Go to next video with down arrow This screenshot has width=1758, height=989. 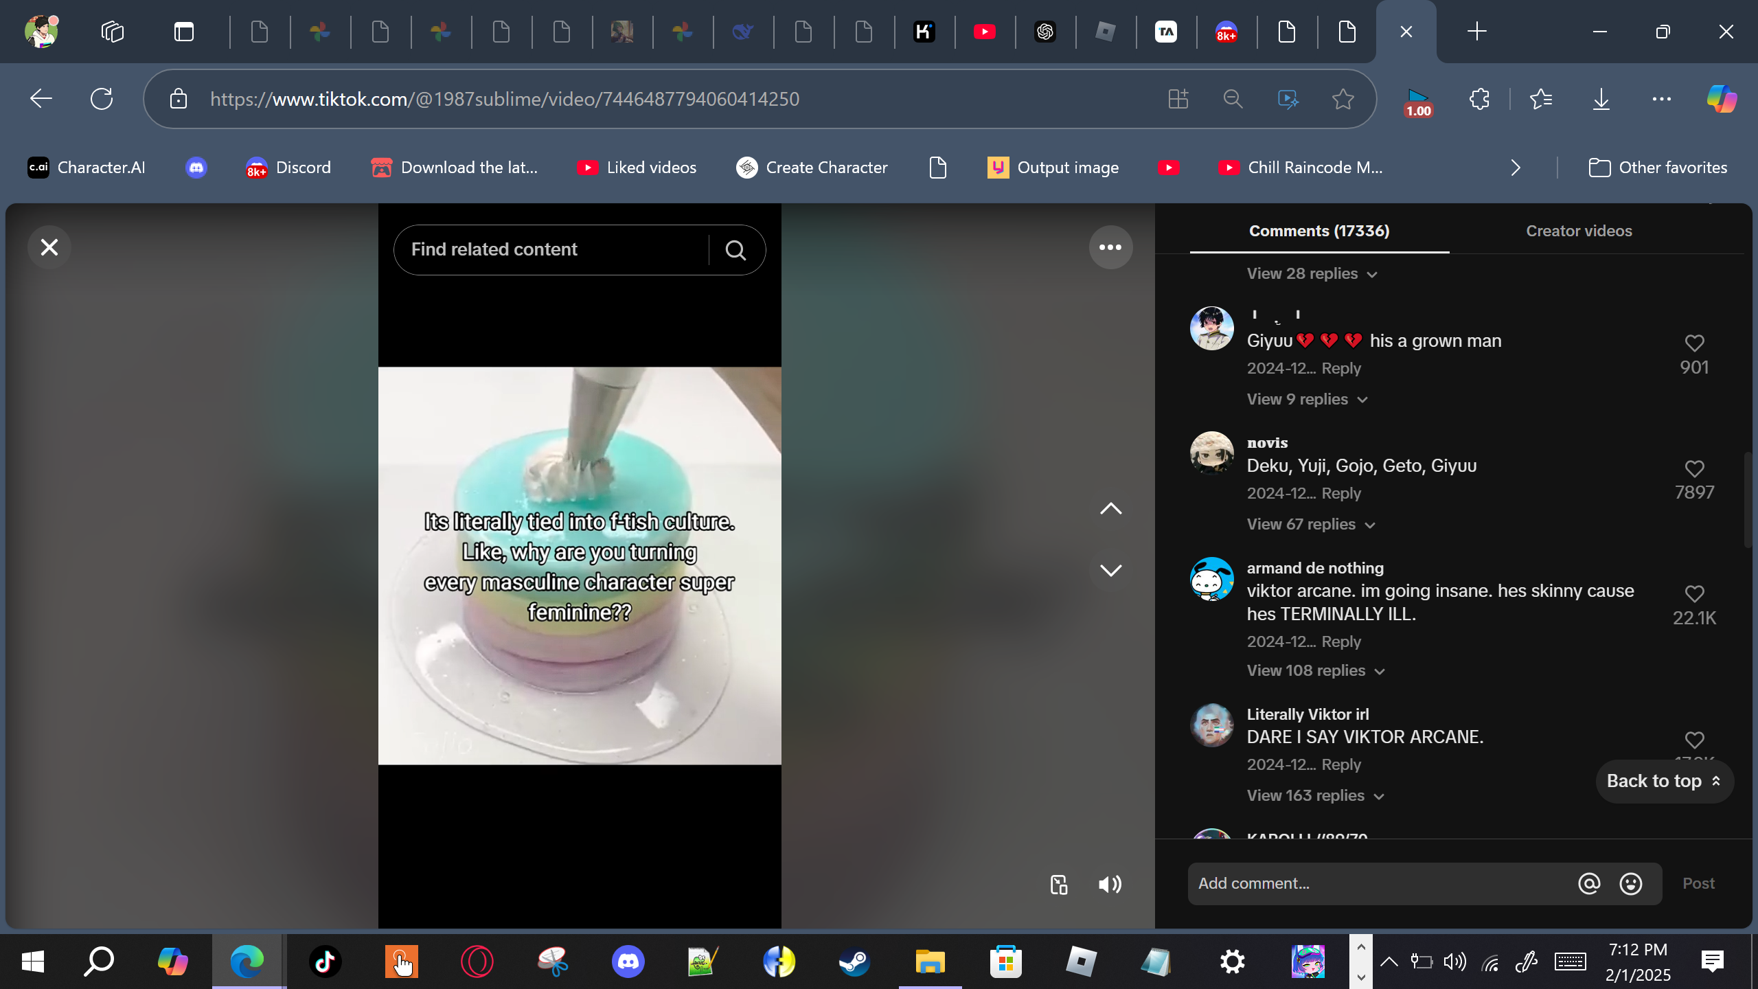coord(1110,570)
